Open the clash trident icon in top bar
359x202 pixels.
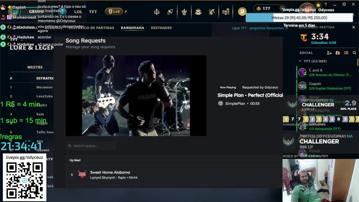coord(157,12)
